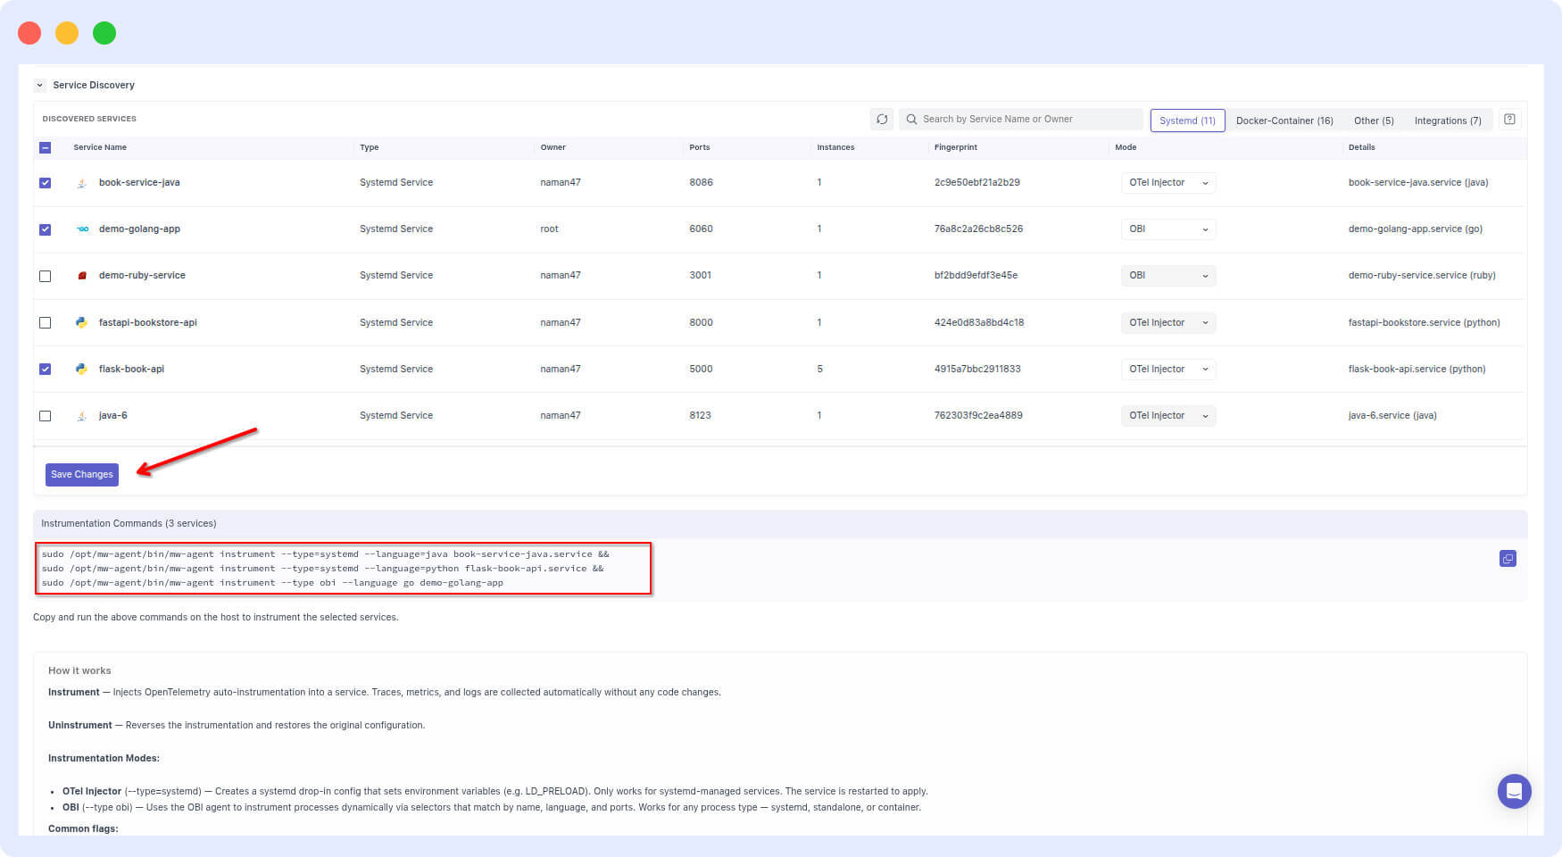Switch to the Other (5) tab
This screenshot has height=857, width=1562.
1374,121
